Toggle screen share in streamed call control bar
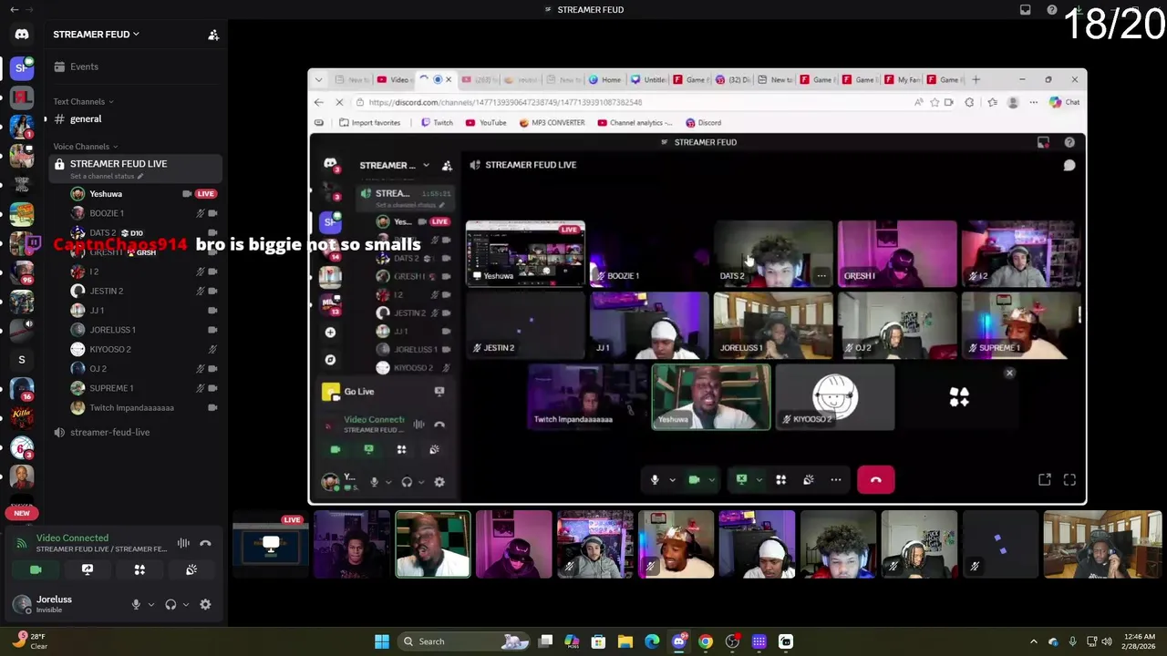This screenshot has width=1167, height=656. [x=741, y=480]
